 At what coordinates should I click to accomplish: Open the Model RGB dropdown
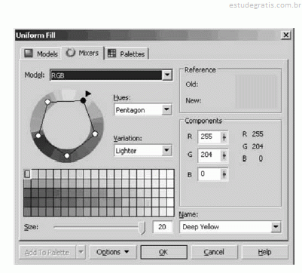[x=167, y=75]
